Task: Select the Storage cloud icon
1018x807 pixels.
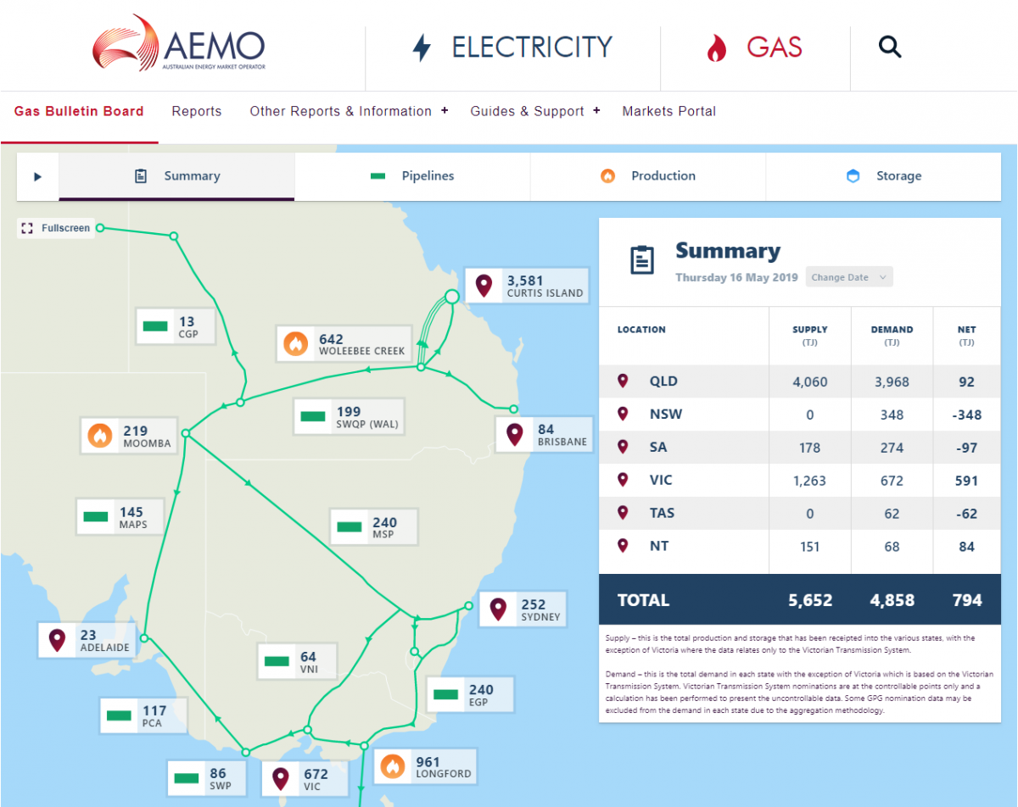Action: click(x=853, y=175)
